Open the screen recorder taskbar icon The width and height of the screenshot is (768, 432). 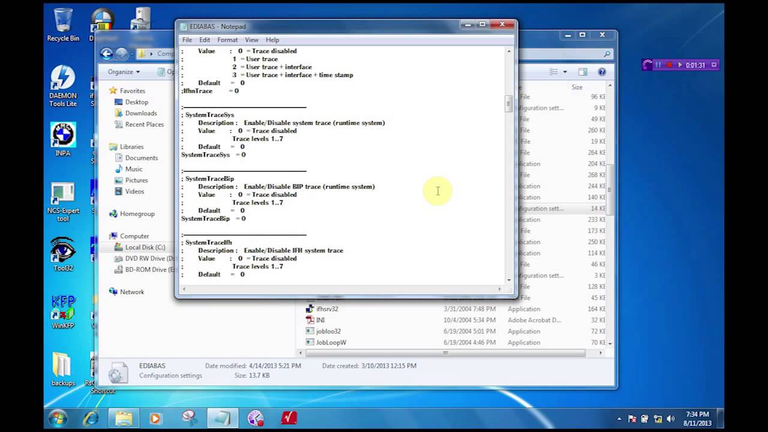click(255, 418)
